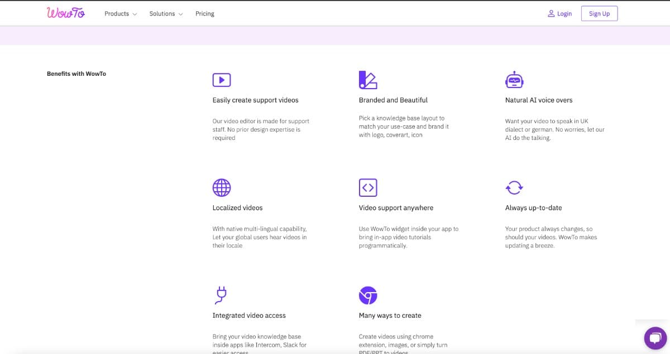670x354 pixels.
Task: Open the chat widget bubble
Action: (655, 338)
